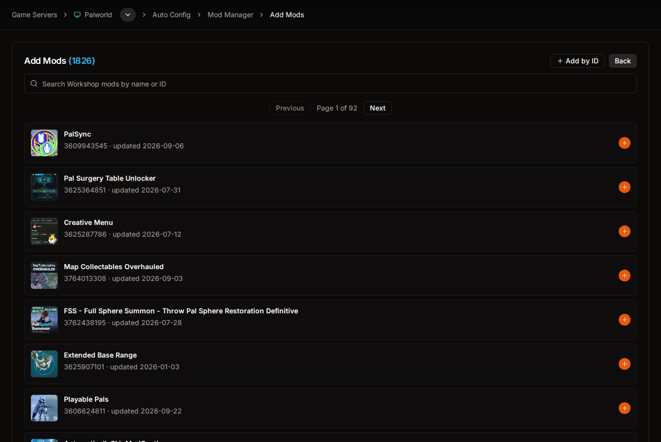
Task: Click ID text 3625287786
Action: 85,234
